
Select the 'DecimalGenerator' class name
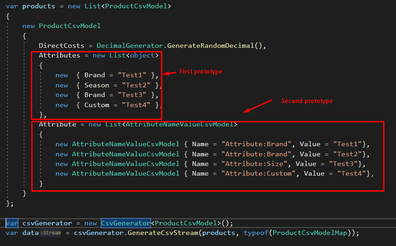tap(130, 46)
